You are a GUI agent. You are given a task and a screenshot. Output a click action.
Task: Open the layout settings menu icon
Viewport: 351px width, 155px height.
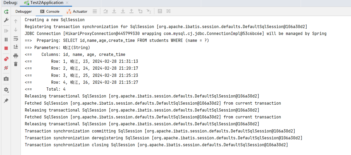click(94, 11)
